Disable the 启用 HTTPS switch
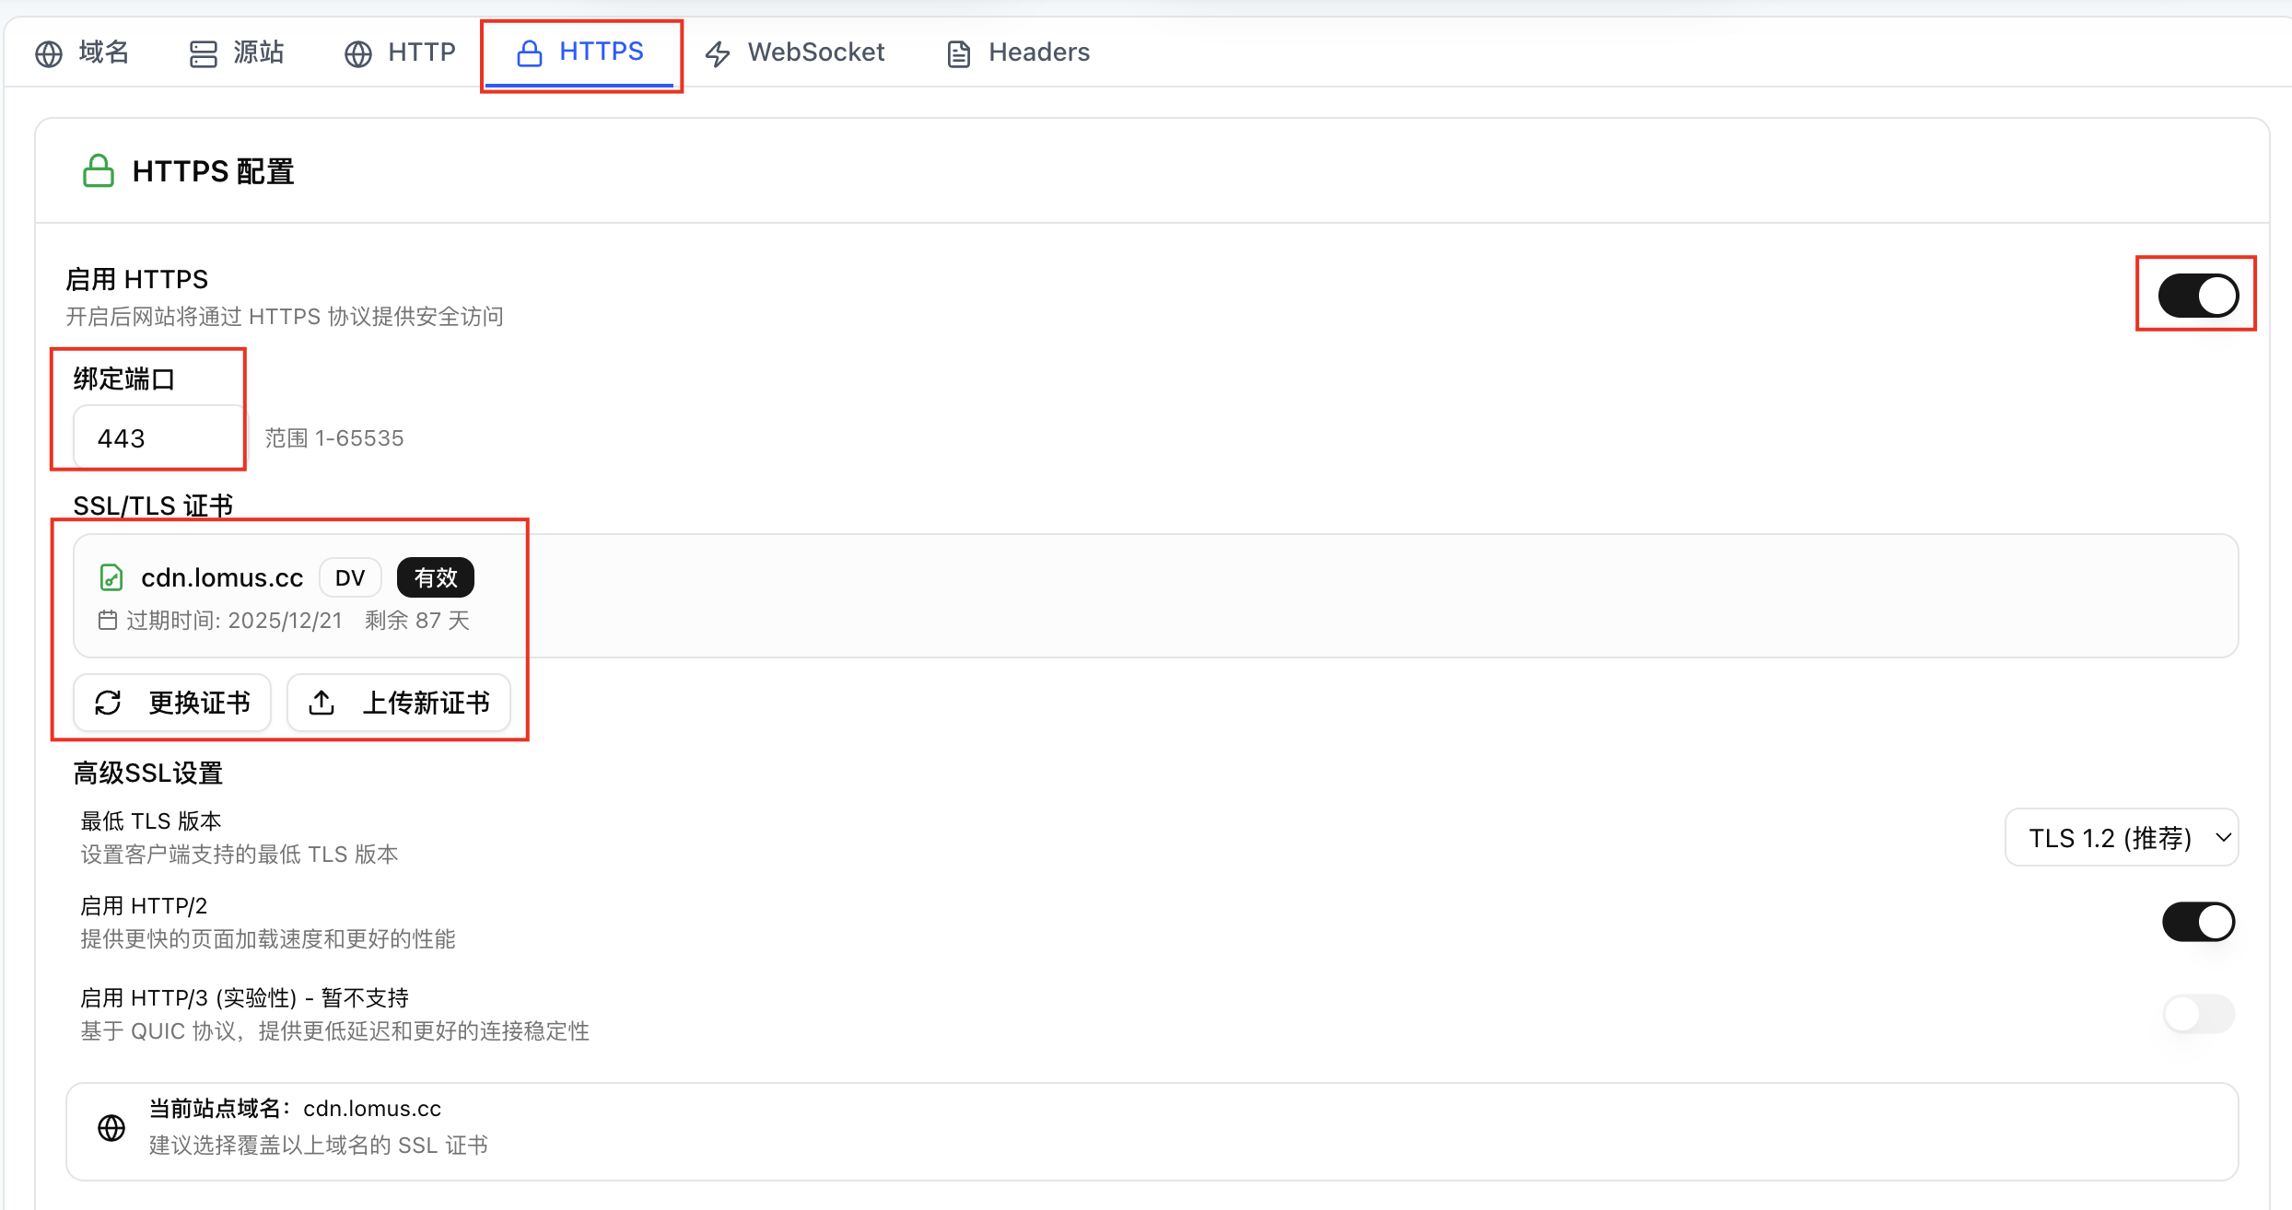 click(2197, 296)
